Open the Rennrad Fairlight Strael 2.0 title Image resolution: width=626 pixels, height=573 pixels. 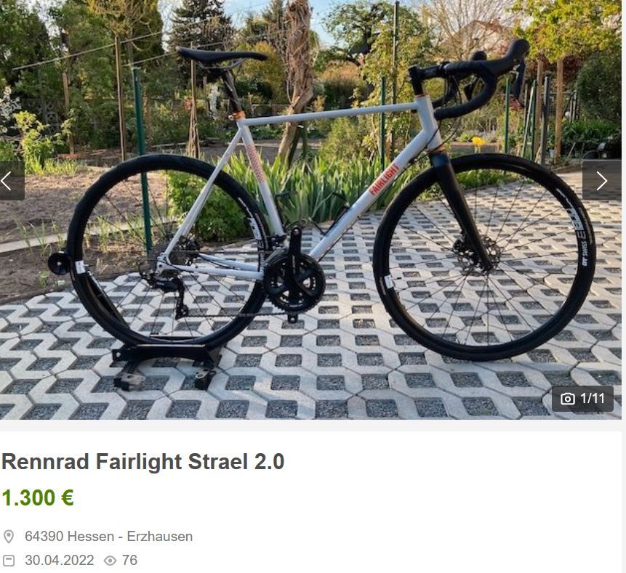tap(143, 461)
